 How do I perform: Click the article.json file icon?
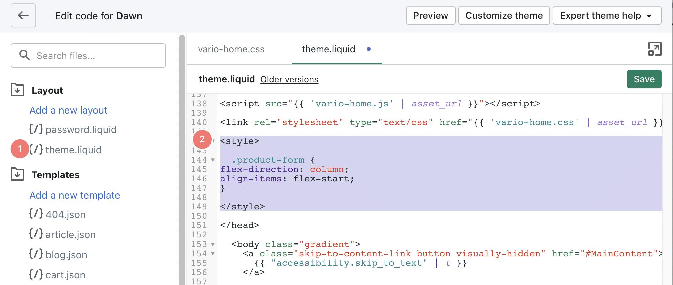tap(36, 234)
